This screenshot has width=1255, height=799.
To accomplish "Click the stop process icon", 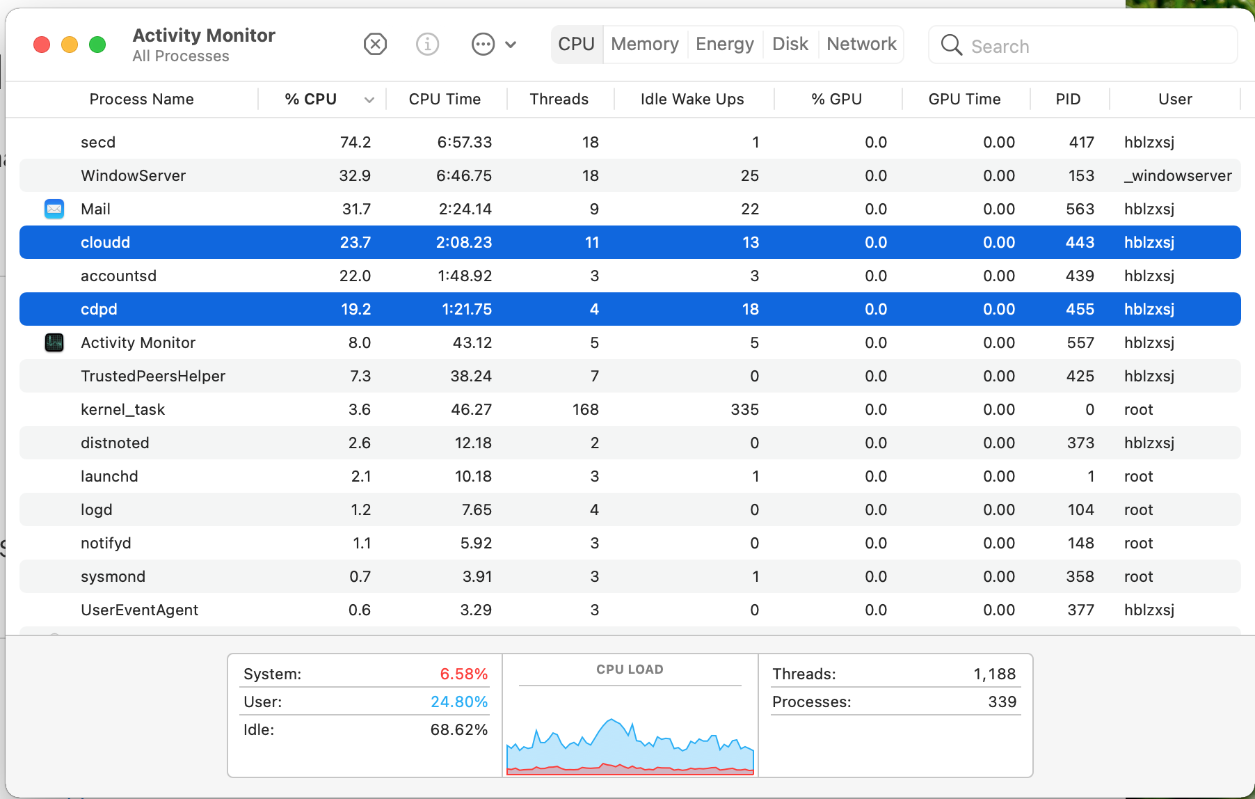I will point(375,45).
